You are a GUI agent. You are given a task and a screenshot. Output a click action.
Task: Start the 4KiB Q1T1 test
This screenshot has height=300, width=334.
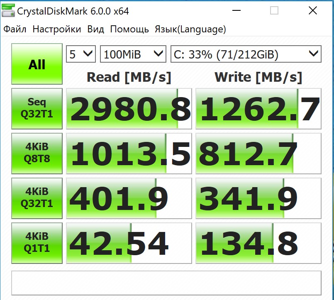coord(37,243)
